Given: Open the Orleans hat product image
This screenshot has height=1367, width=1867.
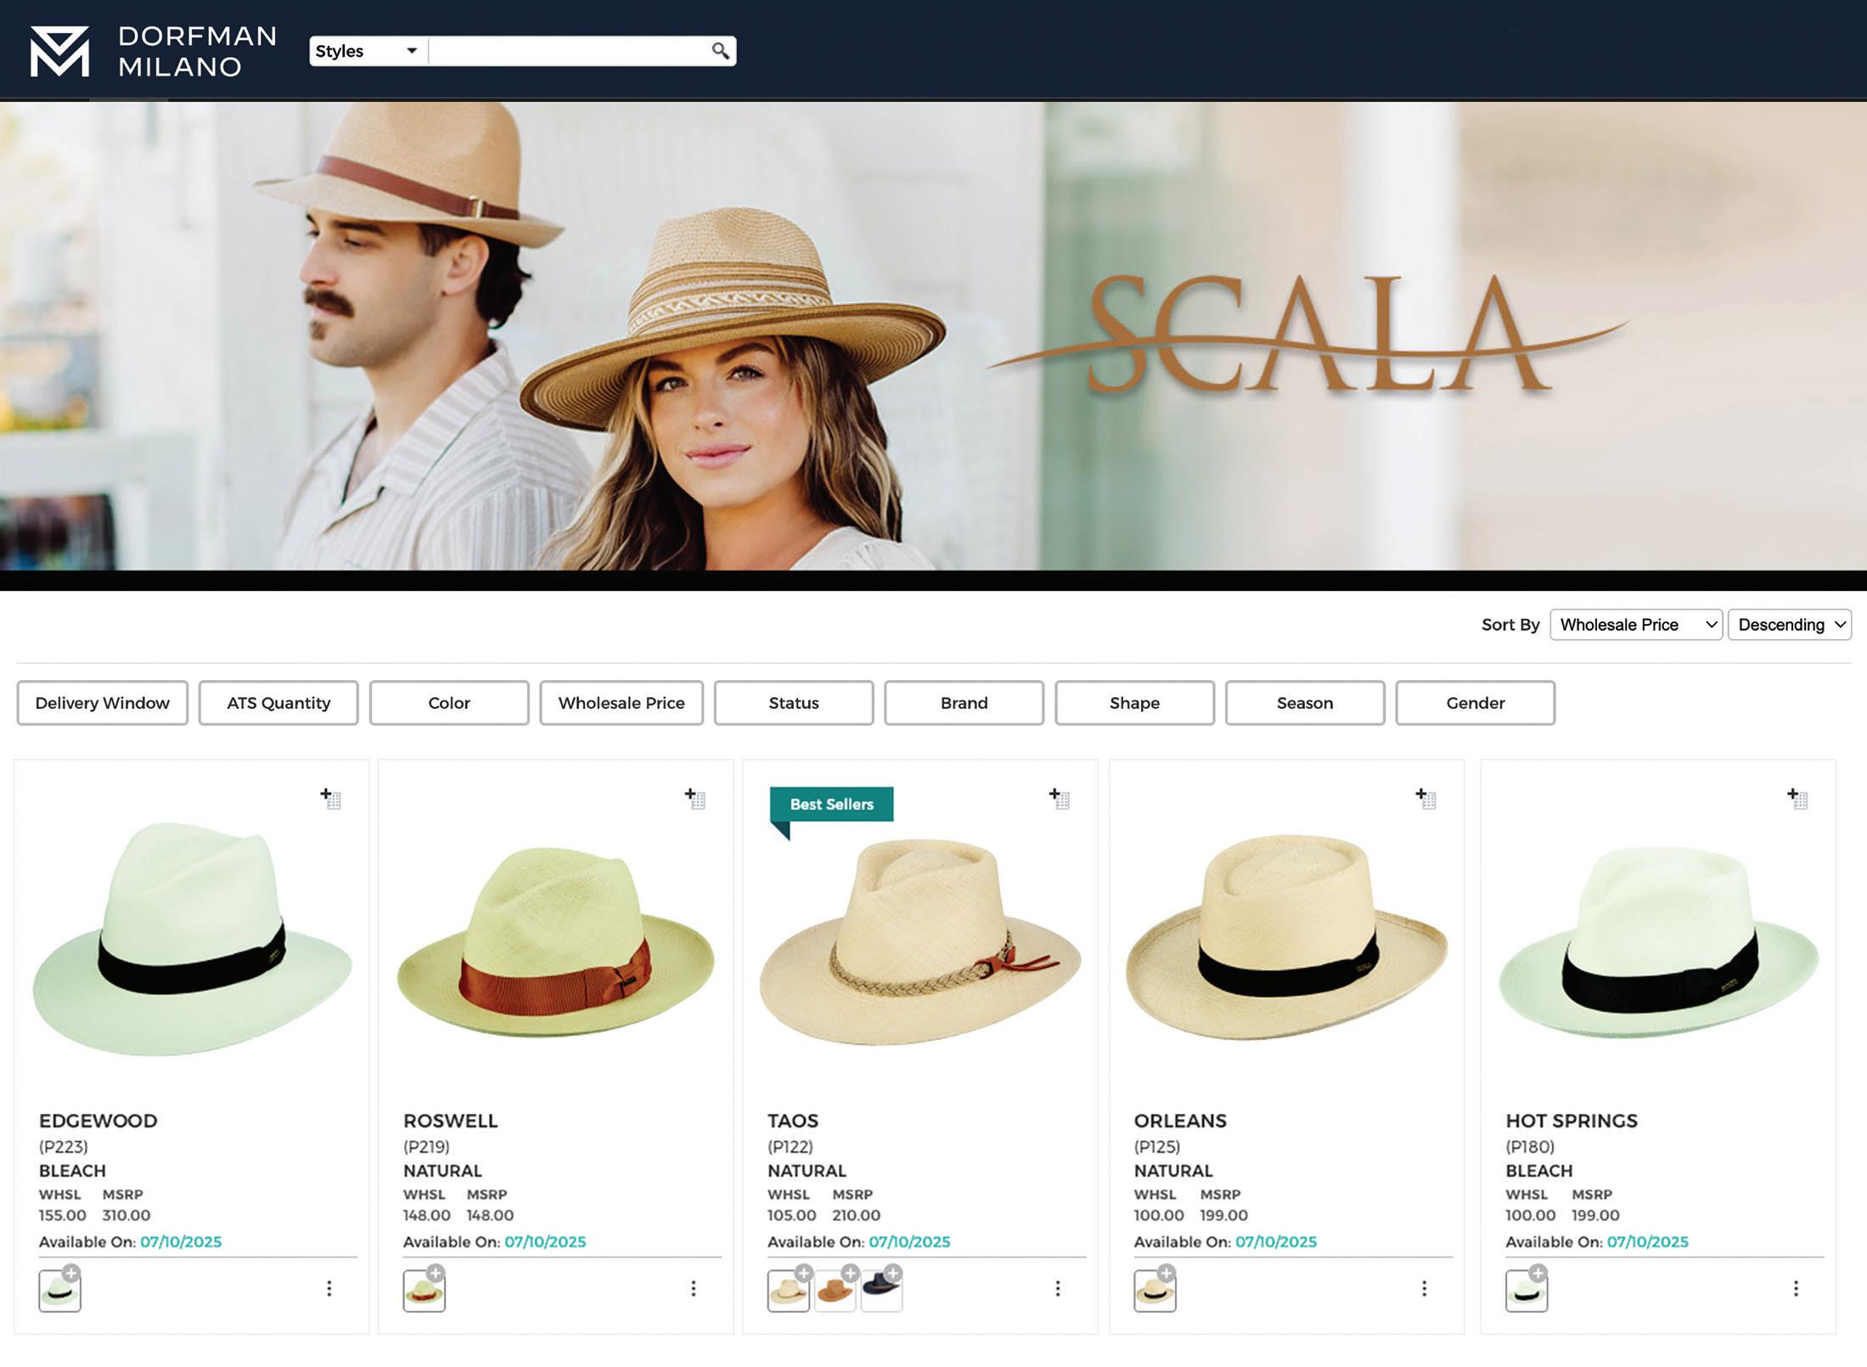Looking at the screenshot, I should (x=1287, y=937).
